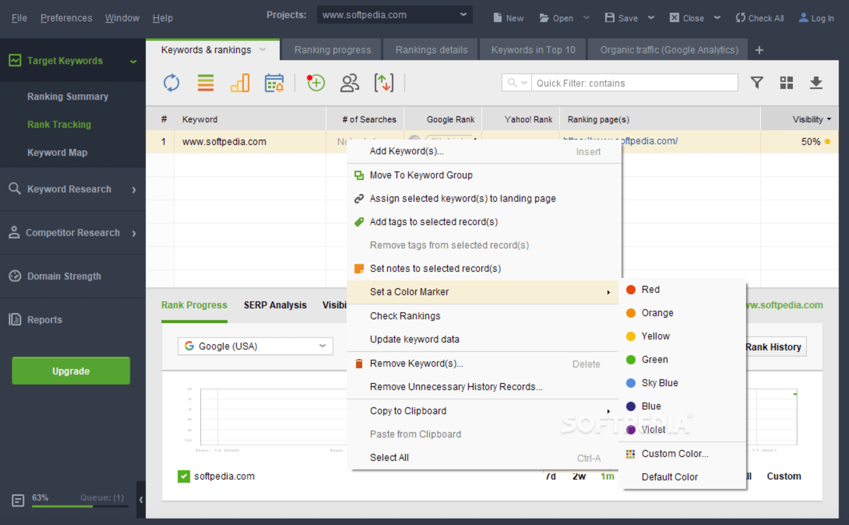Click Check All in top toolbar
The width and height of the screenshot is (849, 525).
(760, 18)
